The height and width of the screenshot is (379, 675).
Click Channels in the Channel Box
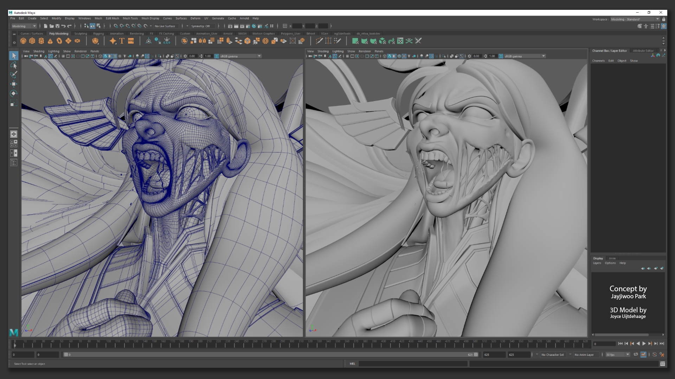click(x=598, y=61)
